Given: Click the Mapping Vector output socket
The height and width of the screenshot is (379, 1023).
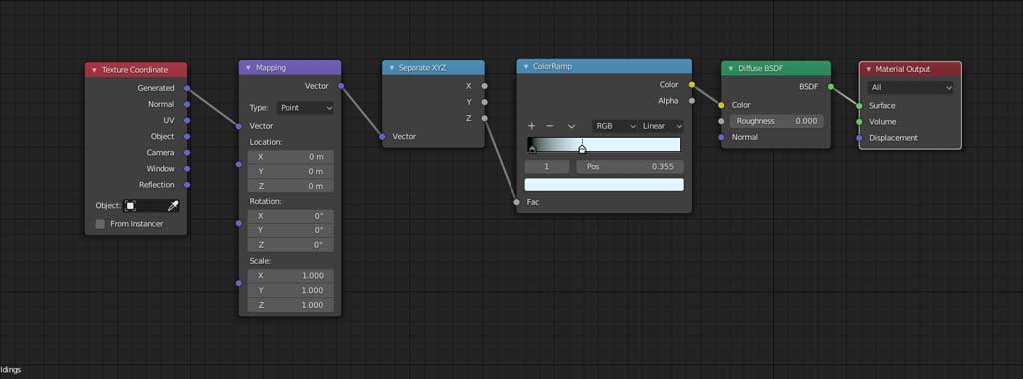Looking at the screenshot, I should point(341,86).
